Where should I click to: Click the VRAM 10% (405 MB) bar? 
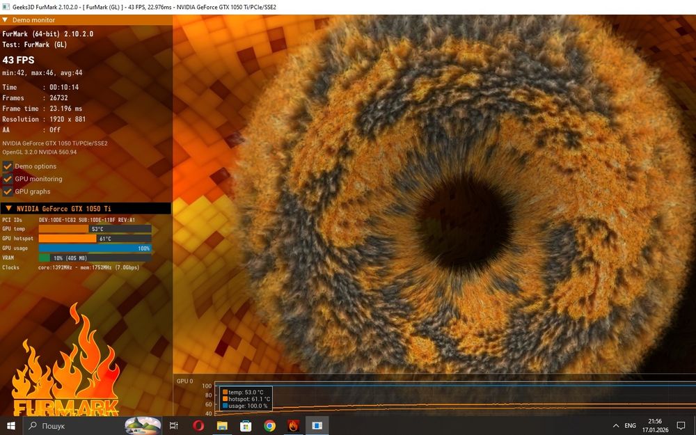[x=95, y=258]
